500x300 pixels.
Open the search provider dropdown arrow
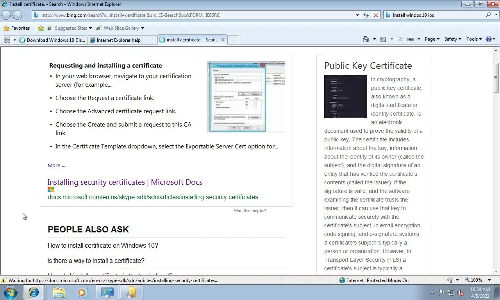click(x=495, y=15)
